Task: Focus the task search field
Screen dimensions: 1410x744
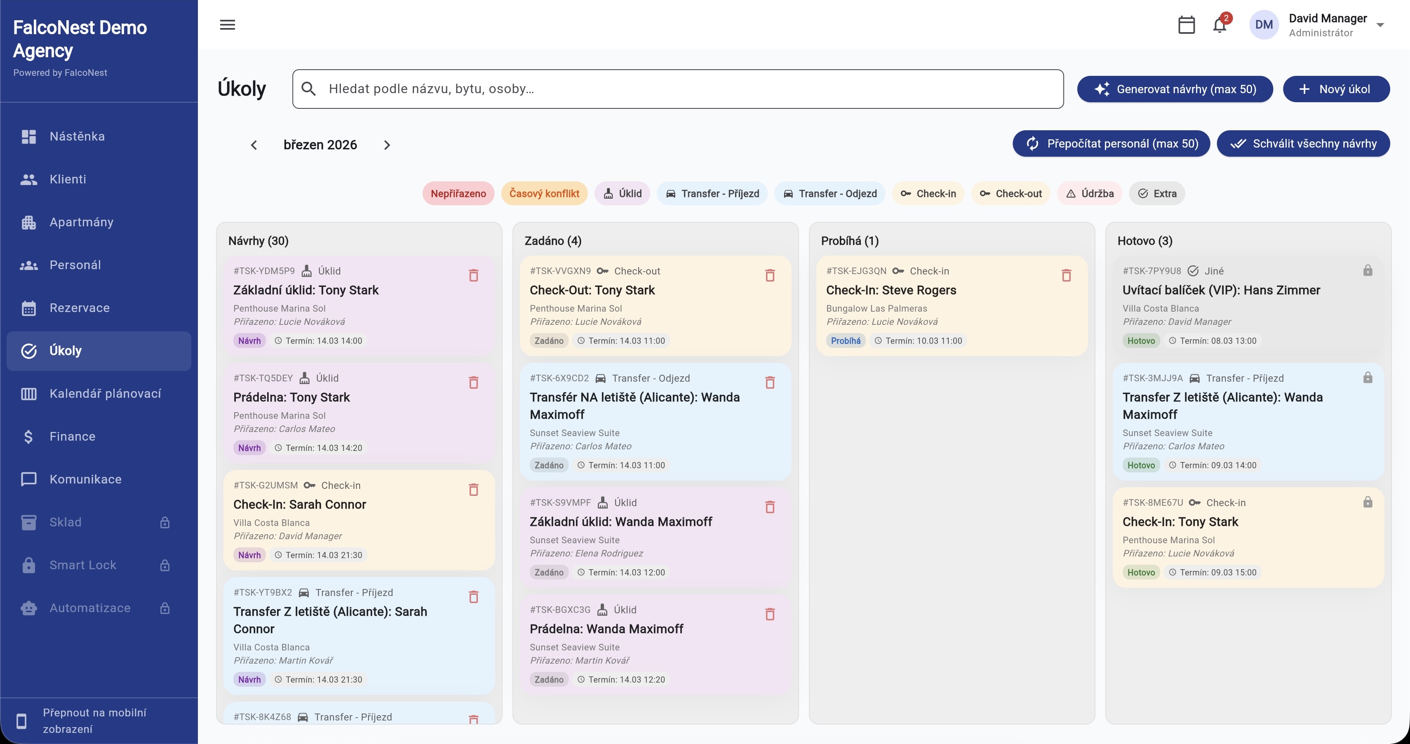Action: [678, 89]
